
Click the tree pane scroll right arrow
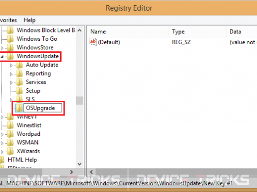point(71,172)
